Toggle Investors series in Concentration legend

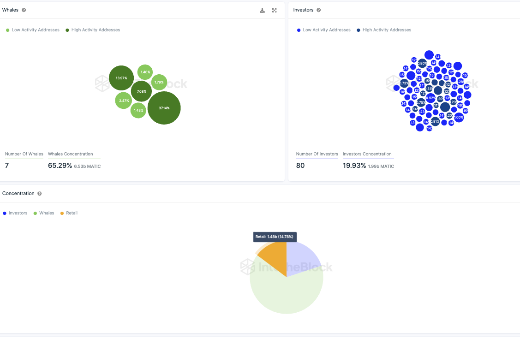coord(15,213)
